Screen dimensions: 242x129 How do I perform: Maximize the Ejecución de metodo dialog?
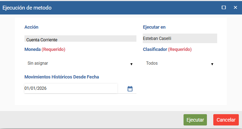click(x=224, y=7)
